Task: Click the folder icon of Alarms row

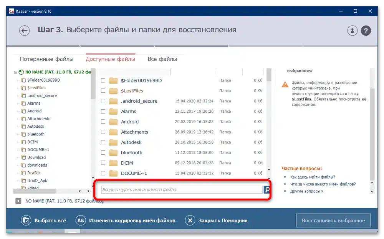Action: pos(113,111)
